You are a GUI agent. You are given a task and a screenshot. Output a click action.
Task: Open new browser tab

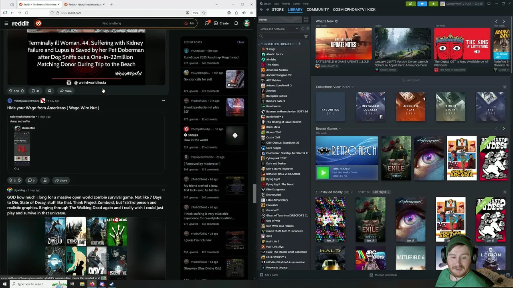point(111,4)
